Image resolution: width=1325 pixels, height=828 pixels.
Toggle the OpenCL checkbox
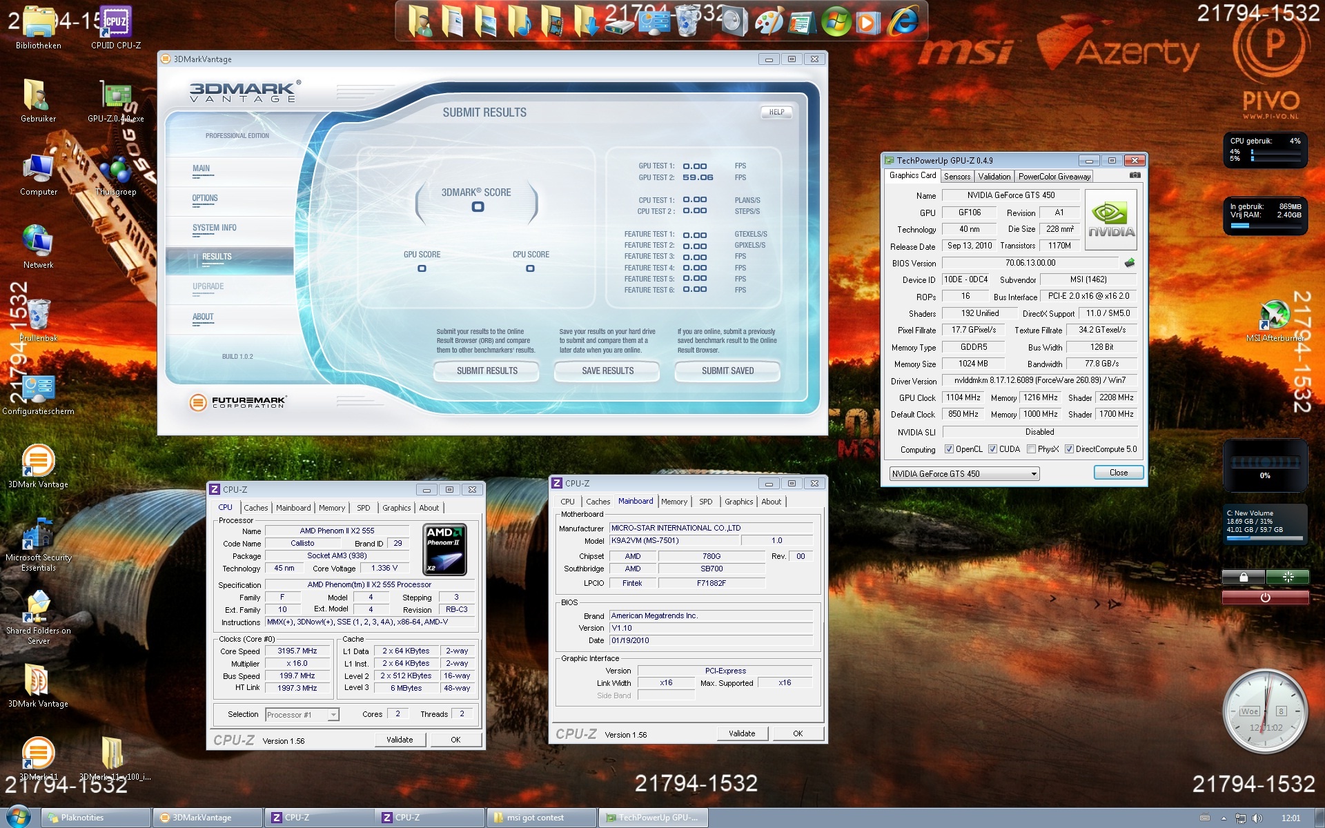(x=949, y=449)
